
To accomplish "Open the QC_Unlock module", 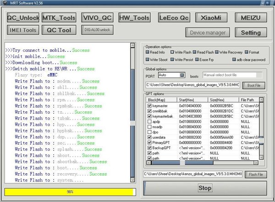I will (x=22, y=18).
